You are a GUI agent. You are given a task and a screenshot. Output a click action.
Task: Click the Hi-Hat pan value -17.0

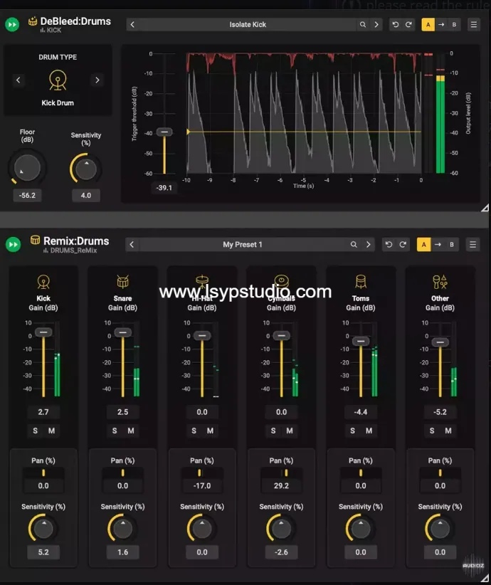pyautogui.click(x=202, y=486)
